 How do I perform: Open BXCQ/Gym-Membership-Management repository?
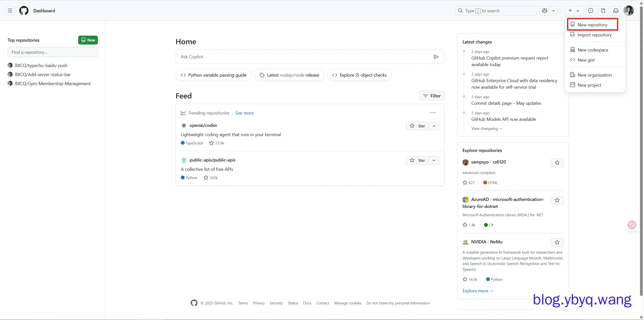pos(53,83)
